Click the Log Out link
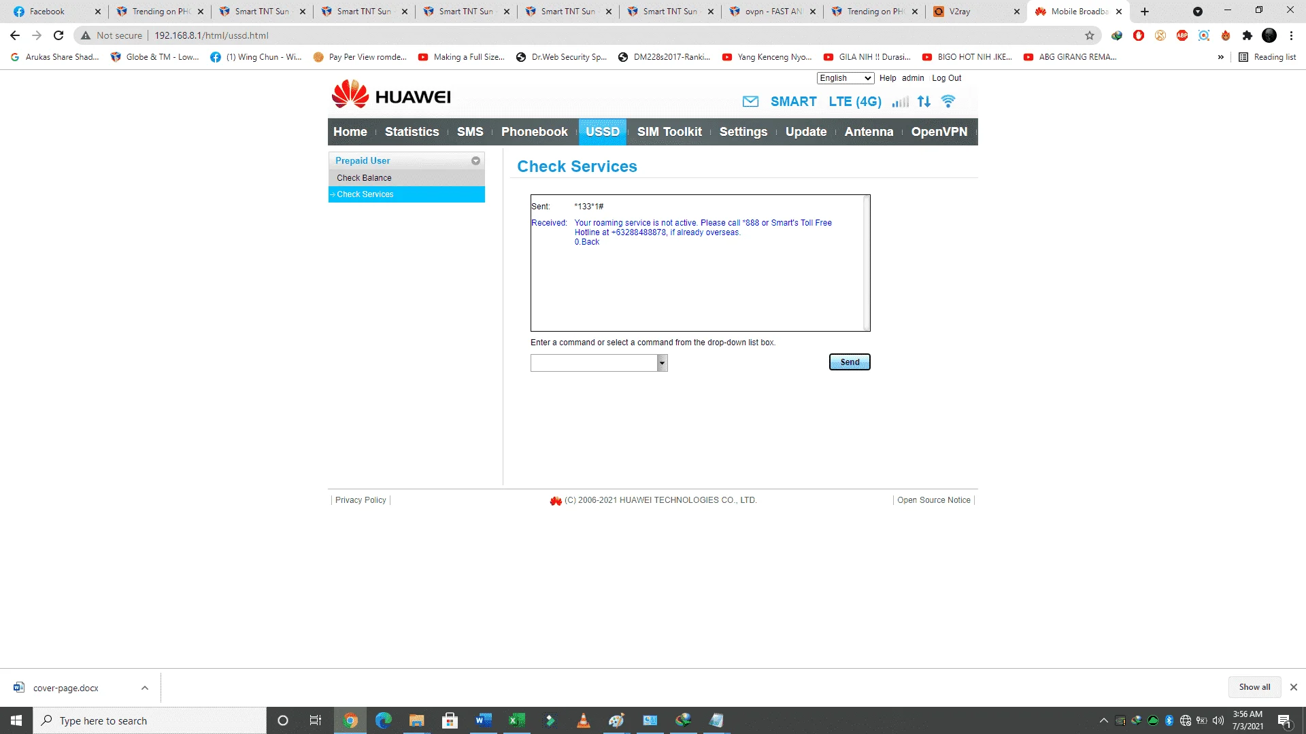Image resolution: width=1306 pixels, height=734 pixels. coord(946,78)
